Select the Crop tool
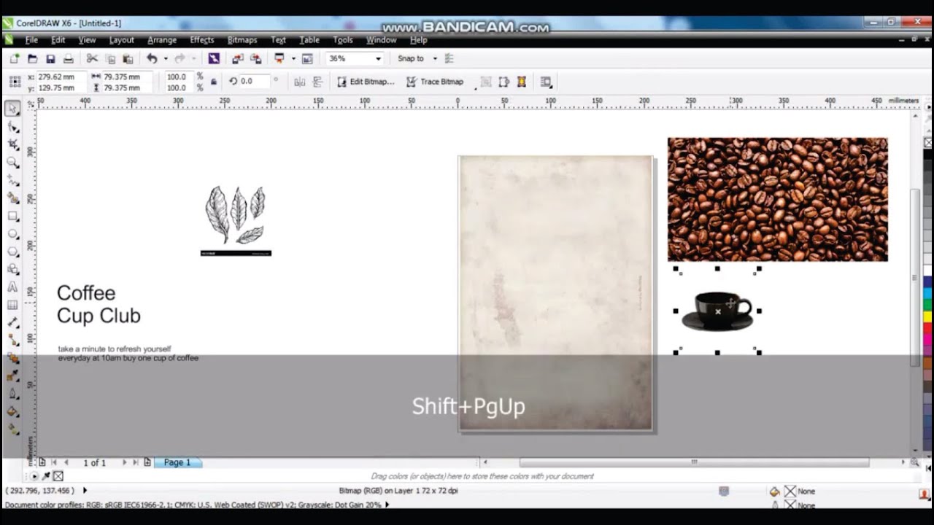The image size is (934, 525). click(12, 144)
